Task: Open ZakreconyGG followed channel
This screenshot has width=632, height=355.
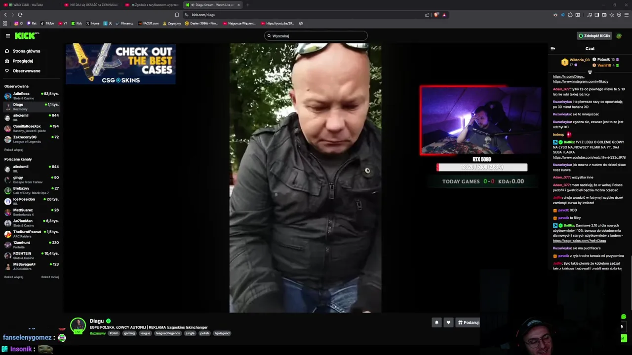Action: coord(31,139)
